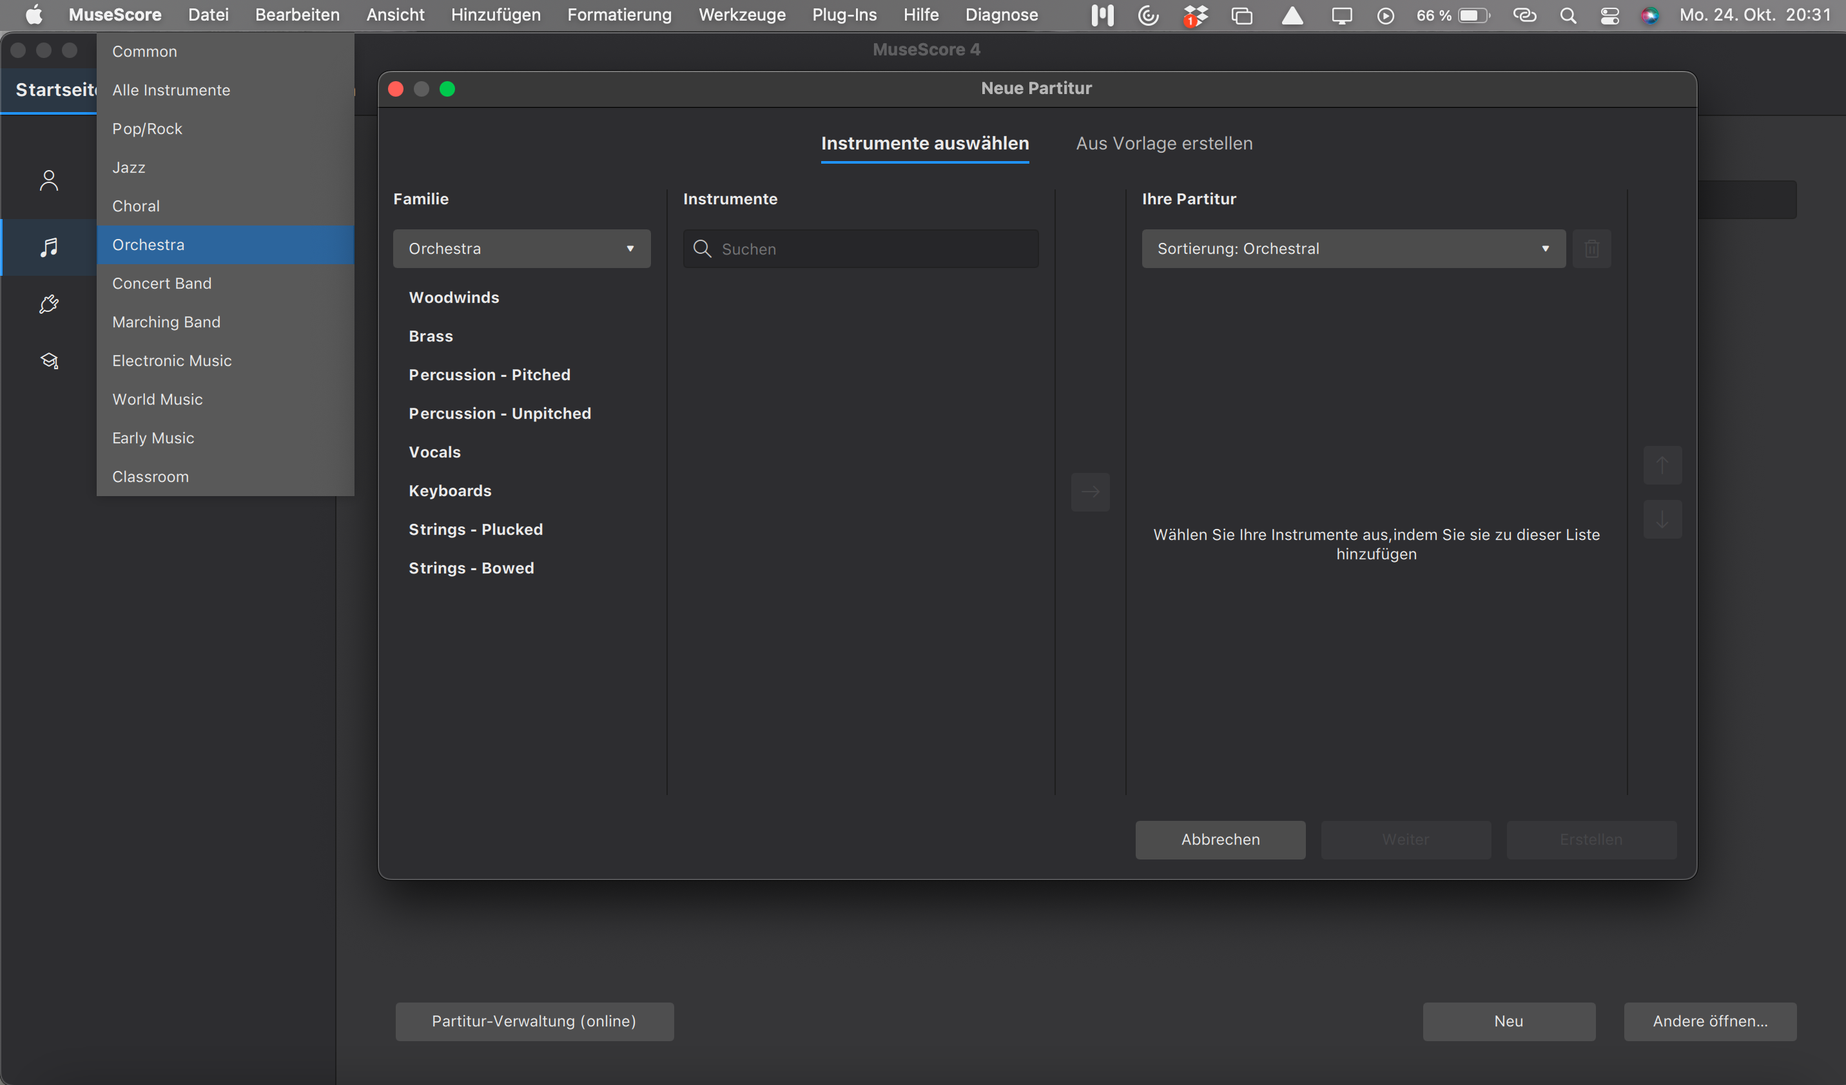Choose Marching Band from the list

point(226,322)
